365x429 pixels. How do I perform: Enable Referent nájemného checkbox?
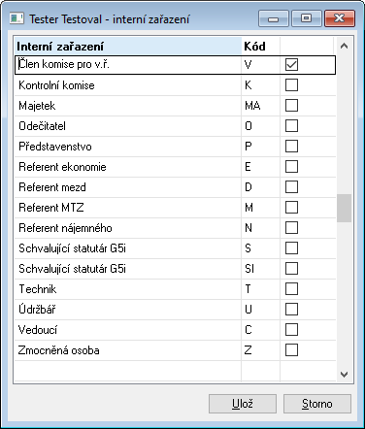291,228
